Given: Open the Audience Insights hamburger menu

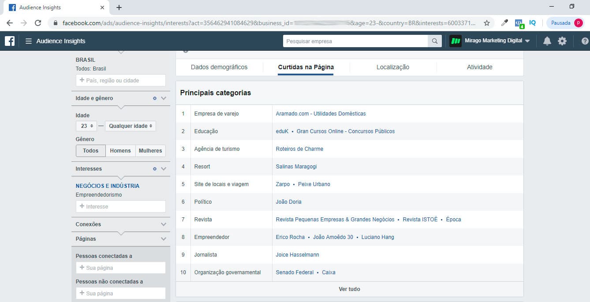Looking at the screenshot, I should click(x=29, y=41).
